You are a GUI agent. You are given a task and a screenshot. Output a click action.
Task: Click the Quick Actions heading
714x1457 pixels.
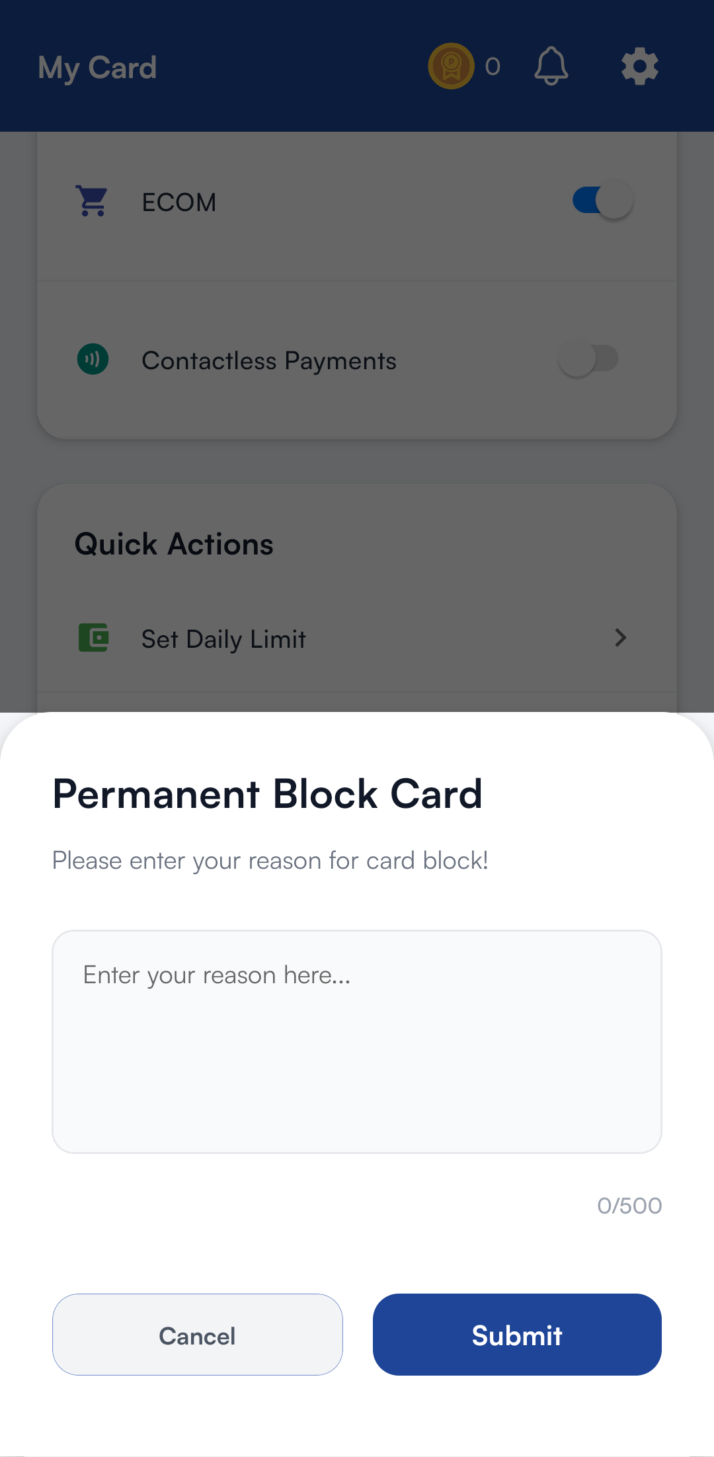(174, 544)
